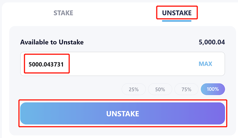Click the 5000.043731 value in the field
Image resolution: width=238 pixels, height=138 pixels.
tap(46, 64)
